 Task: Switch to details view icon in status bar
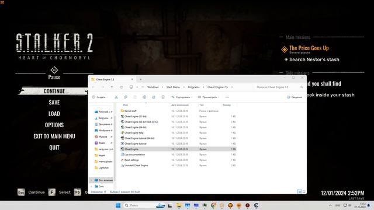[299, 192]
